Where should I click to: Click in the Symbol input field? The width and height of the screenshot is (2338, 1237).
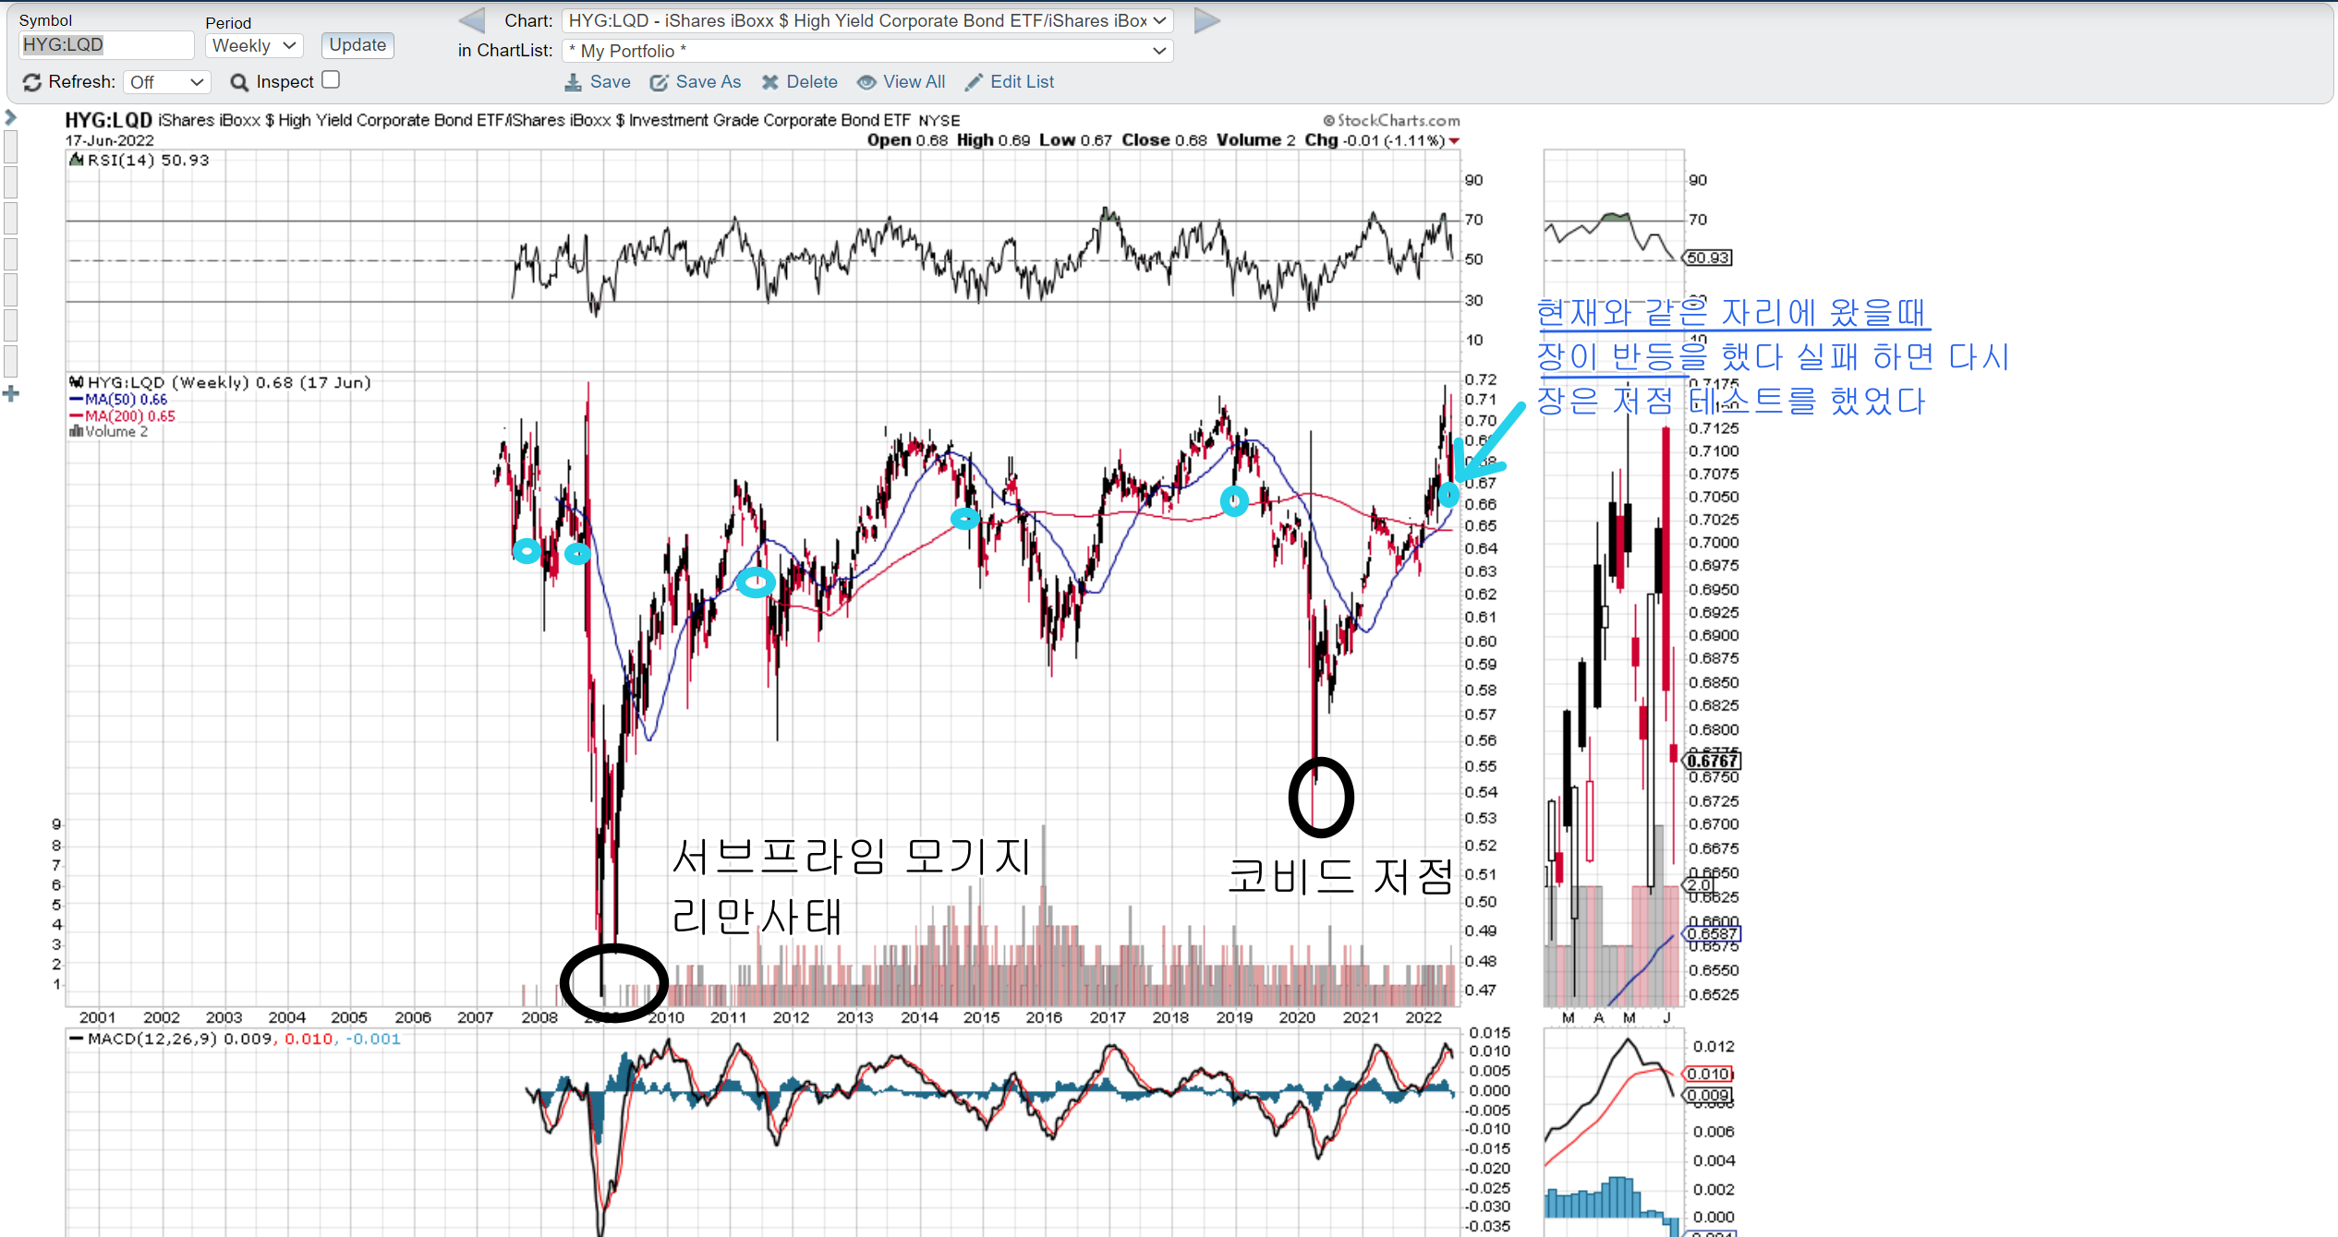point(105,44)
